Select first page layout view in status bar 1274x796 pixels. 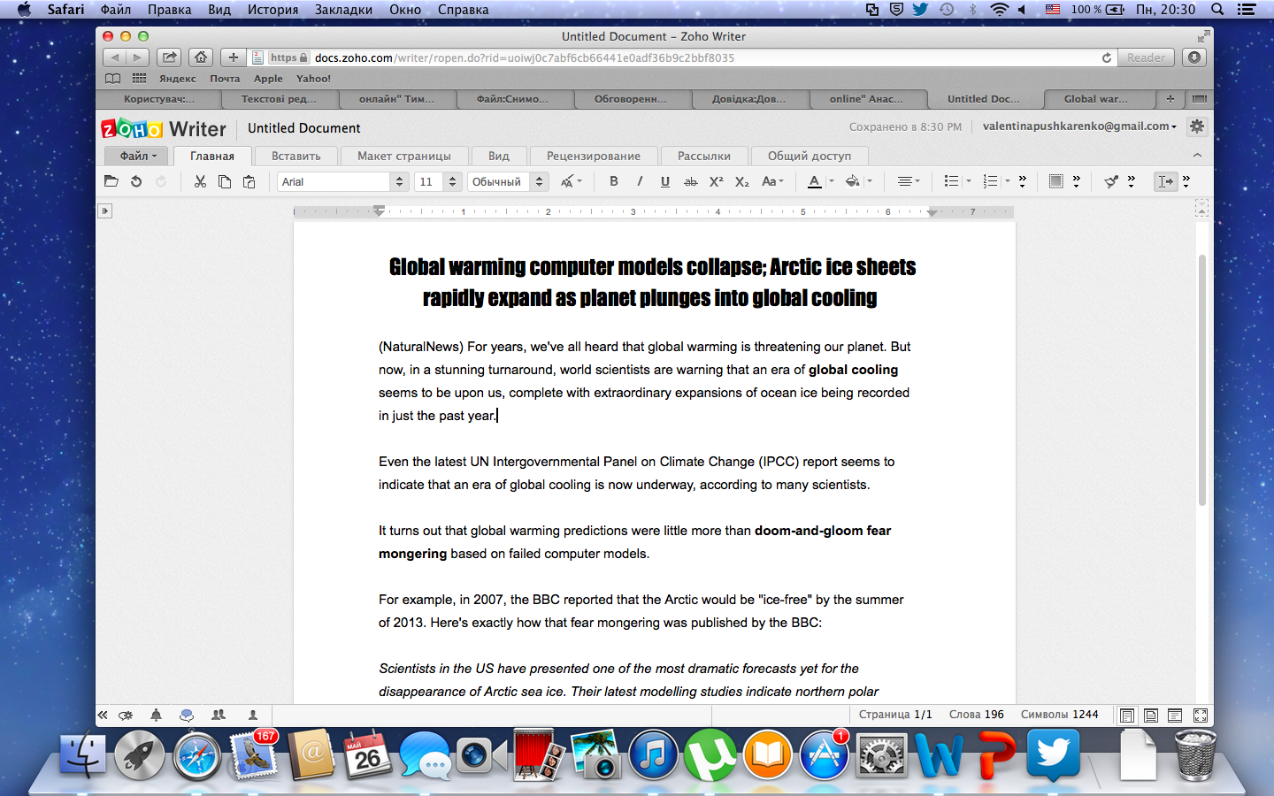(x=1127, y=716)
